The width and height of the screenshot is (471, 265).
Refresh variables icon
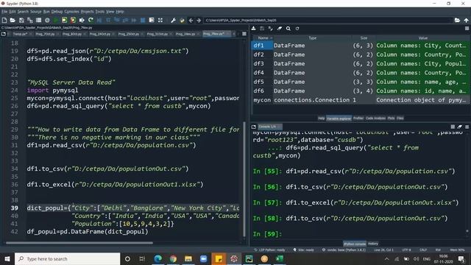[x=297, y=28]
